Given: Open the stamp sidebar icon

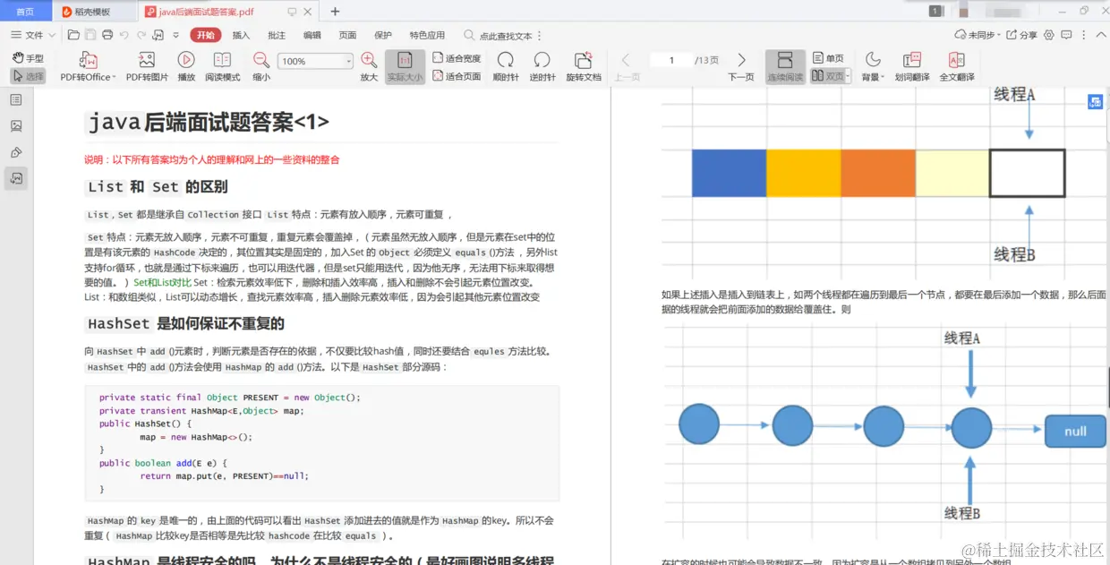Looking at the screenshot, I should coord(16,152).
